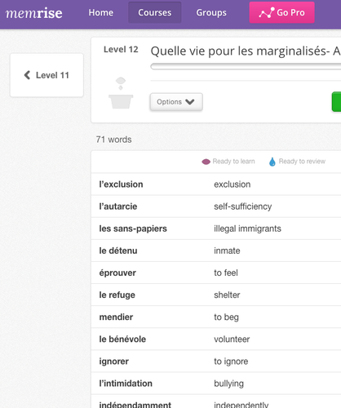Click the Ready to review water drop
The width and height of the screenshot is (341, 408).
pyautogui.click(x=272, y=162)
